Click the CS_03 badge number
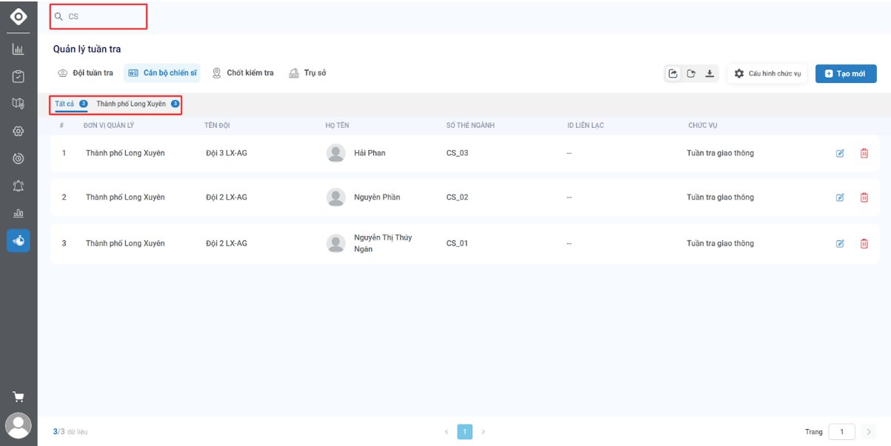The image size is (891, 446). click(457, 153)
